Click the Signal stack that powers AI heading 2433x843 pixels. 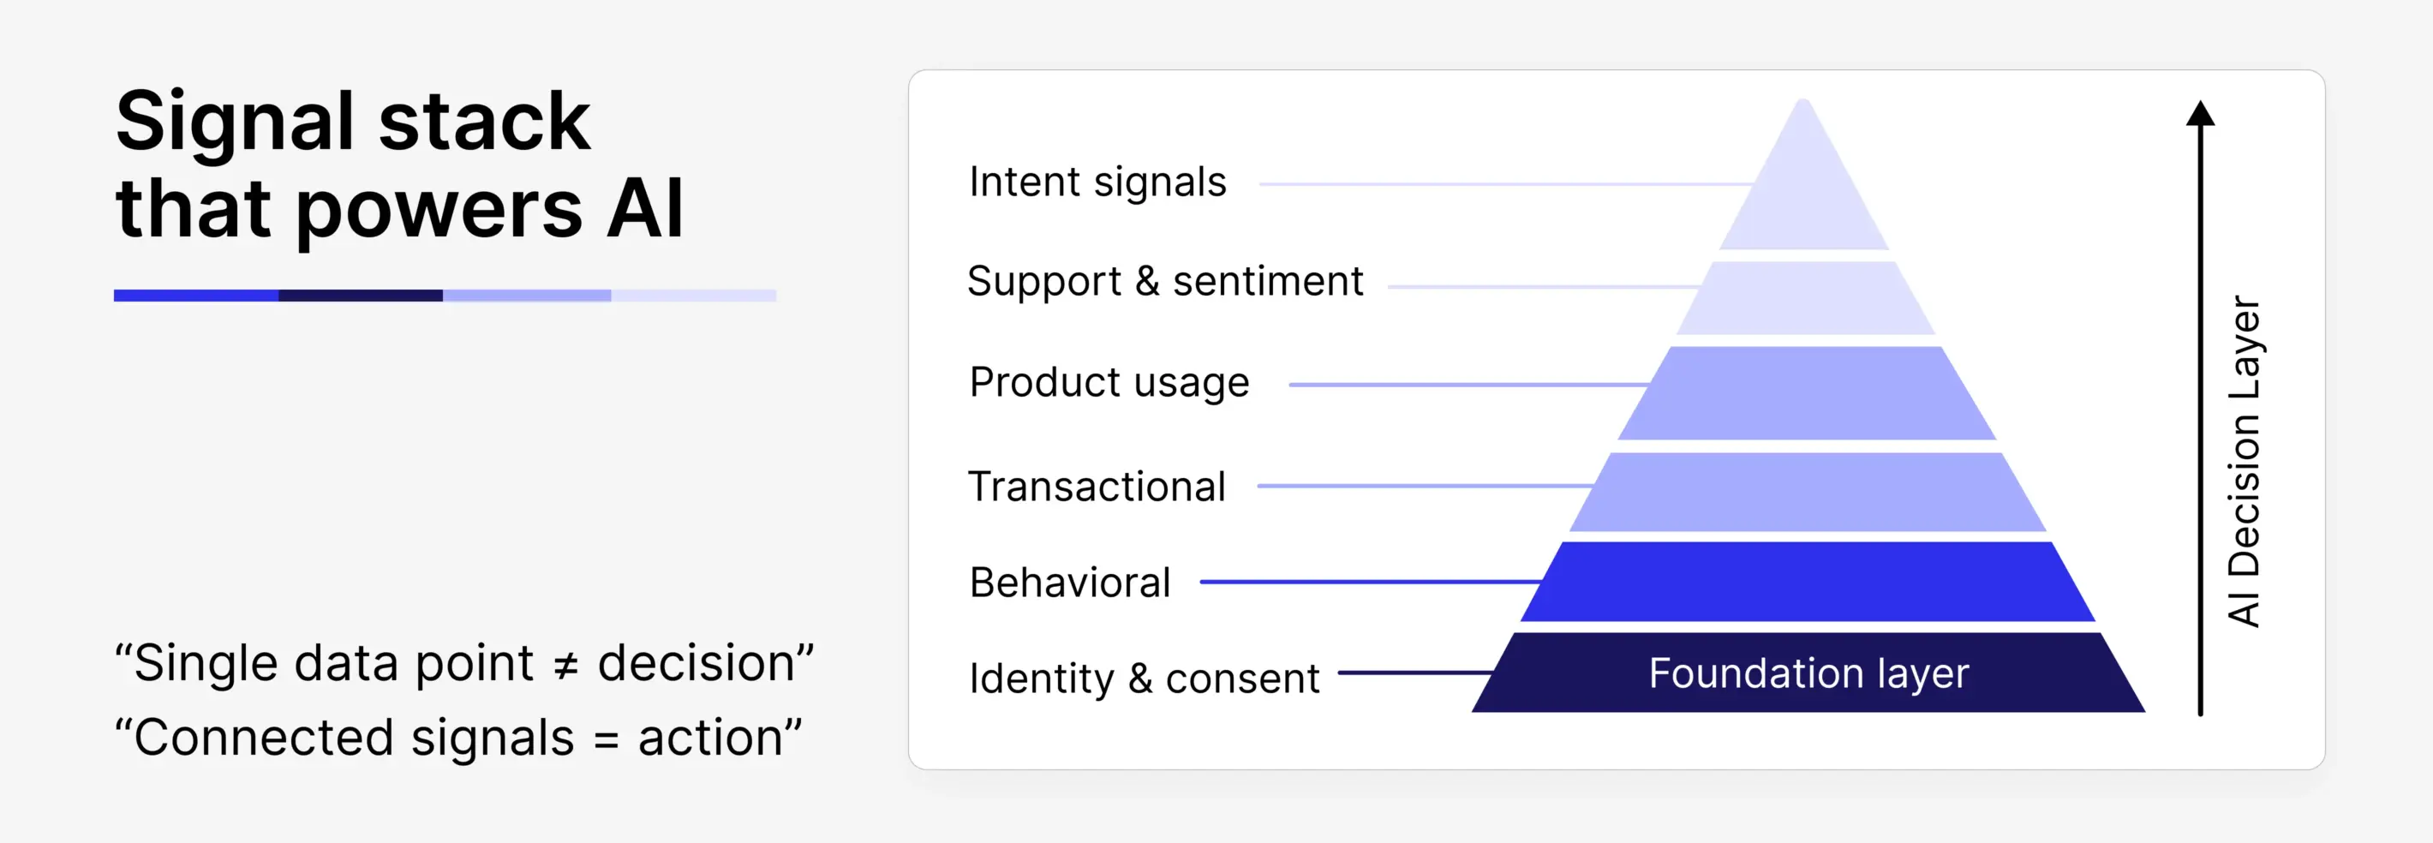point(398,164)
